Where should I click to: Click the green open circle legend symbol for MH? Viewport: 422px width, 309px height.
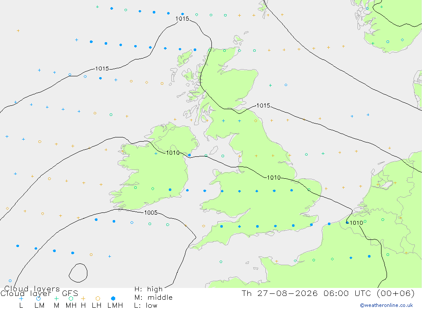[71, 298]
